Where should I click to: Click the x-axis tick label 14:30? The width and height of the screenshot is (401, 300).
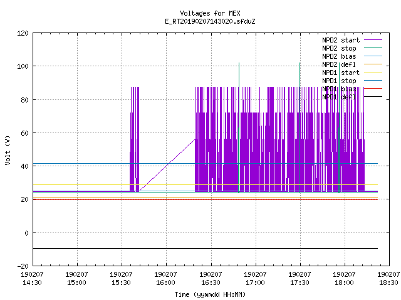pyautogui.click(x=32, y=282)
